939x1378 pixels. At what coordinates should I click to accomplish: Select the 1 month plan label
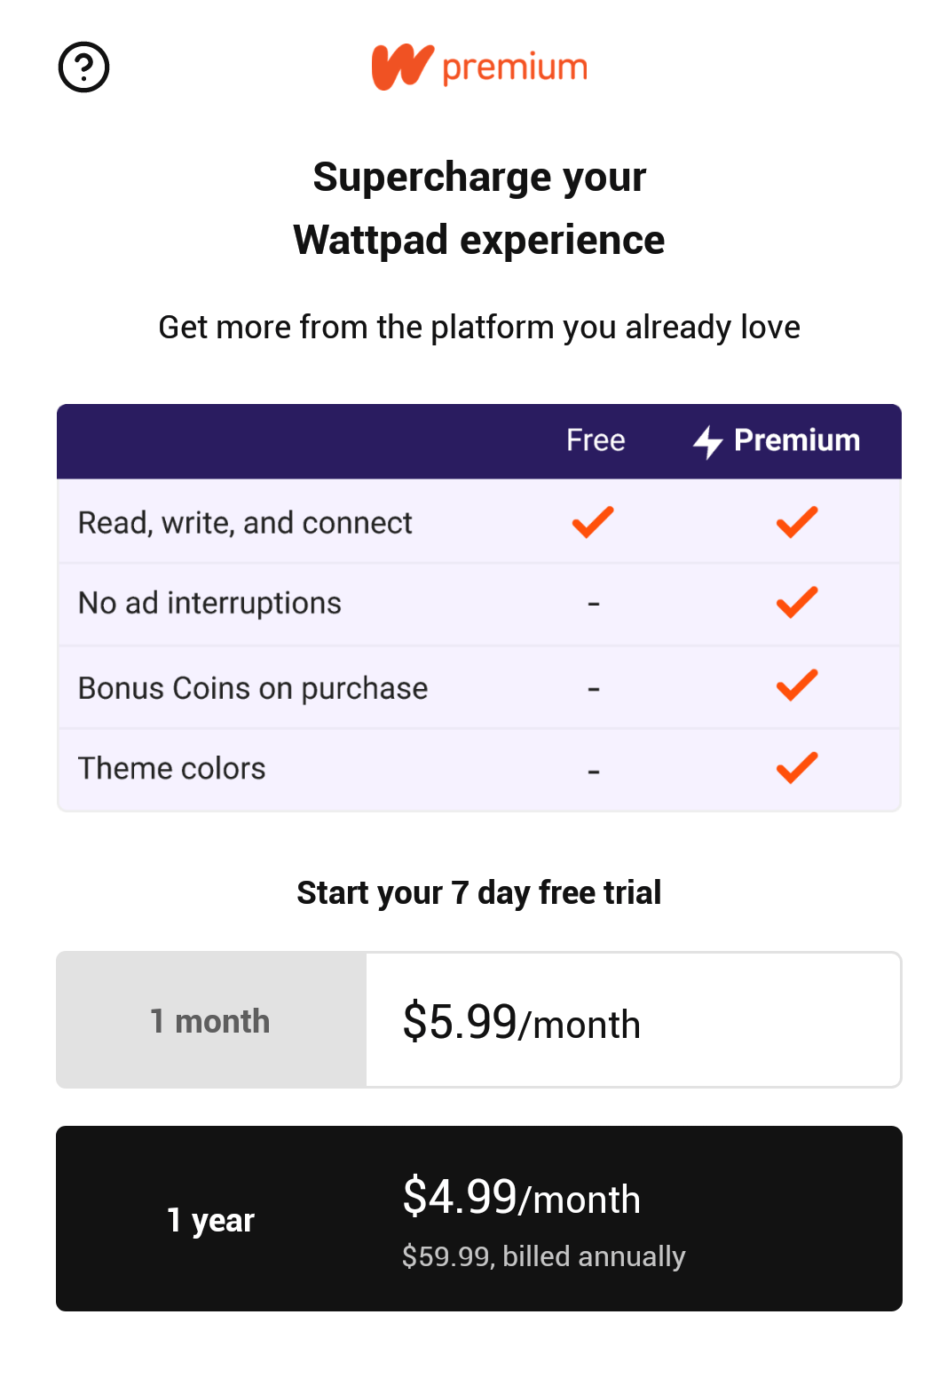pos(210,1021)
